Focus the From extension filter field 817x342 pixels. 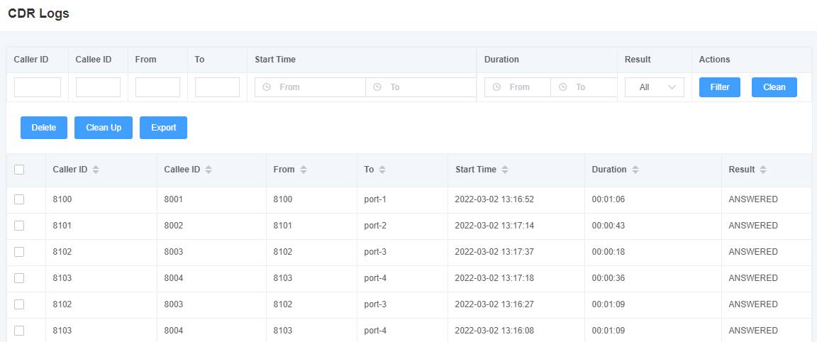tap(158, 87)
